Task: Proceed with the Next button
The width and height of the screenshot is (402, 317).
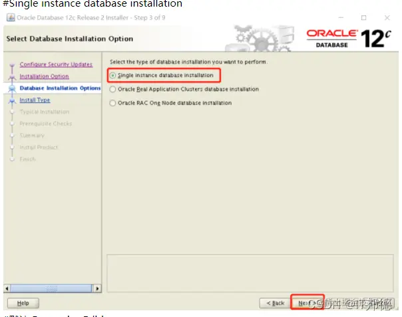Action: click(x=307, y=303)
